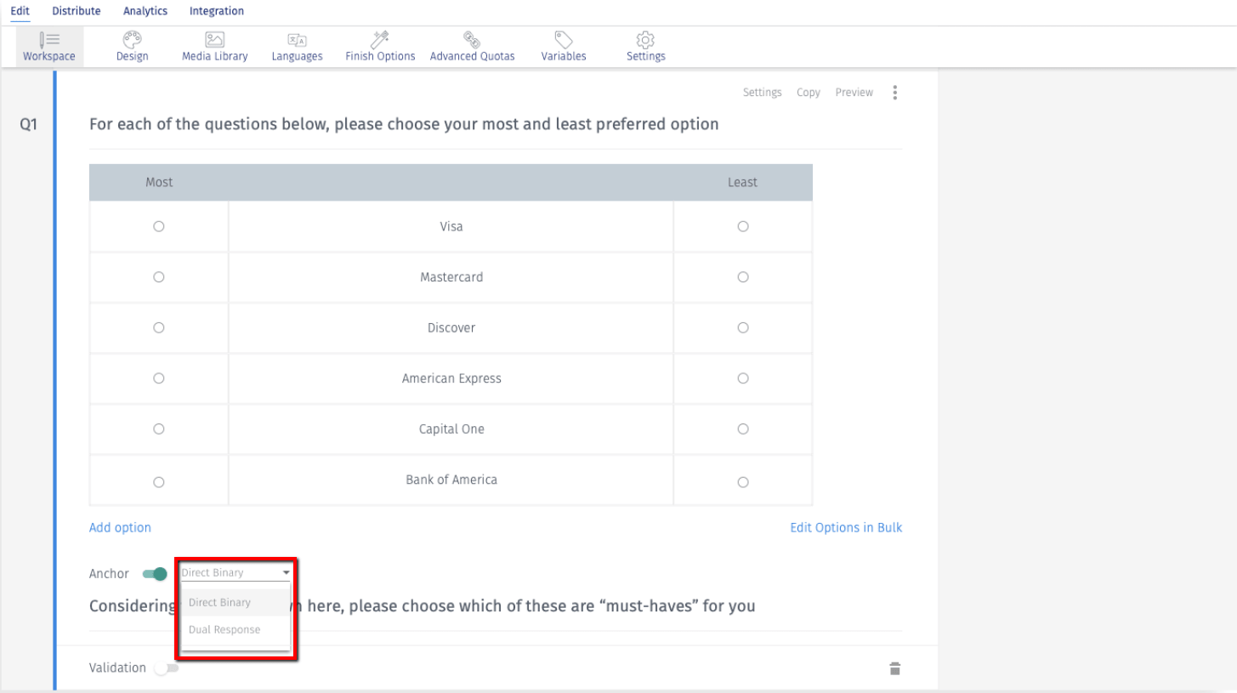Screen dimensions: 1237x693
Task: Select the Most radio button for Visa
Action: [x=159, y=226]
